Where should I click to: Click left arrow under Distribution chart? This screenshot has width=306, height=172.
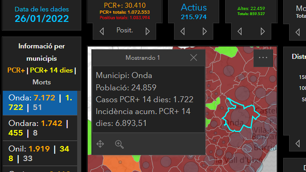[298, 144]
